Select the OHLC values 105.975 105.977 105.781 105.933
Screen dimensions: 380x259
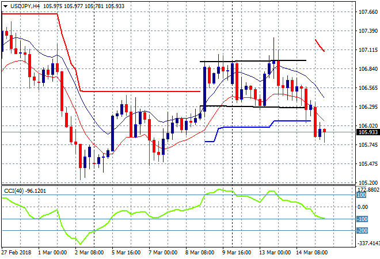tap(83, 6)
